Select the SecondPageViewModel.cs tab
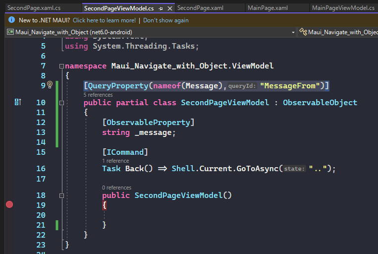This screenshot has width=378, height=254. 119,8
